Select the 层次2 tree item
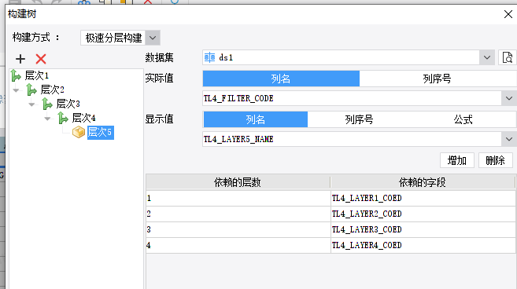This screenshot has width=517, height=289. coord(53,90)
